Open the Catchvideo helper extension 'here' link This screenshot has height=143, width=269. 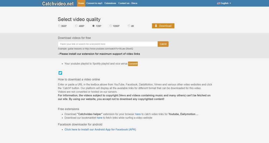coord(138,114)
